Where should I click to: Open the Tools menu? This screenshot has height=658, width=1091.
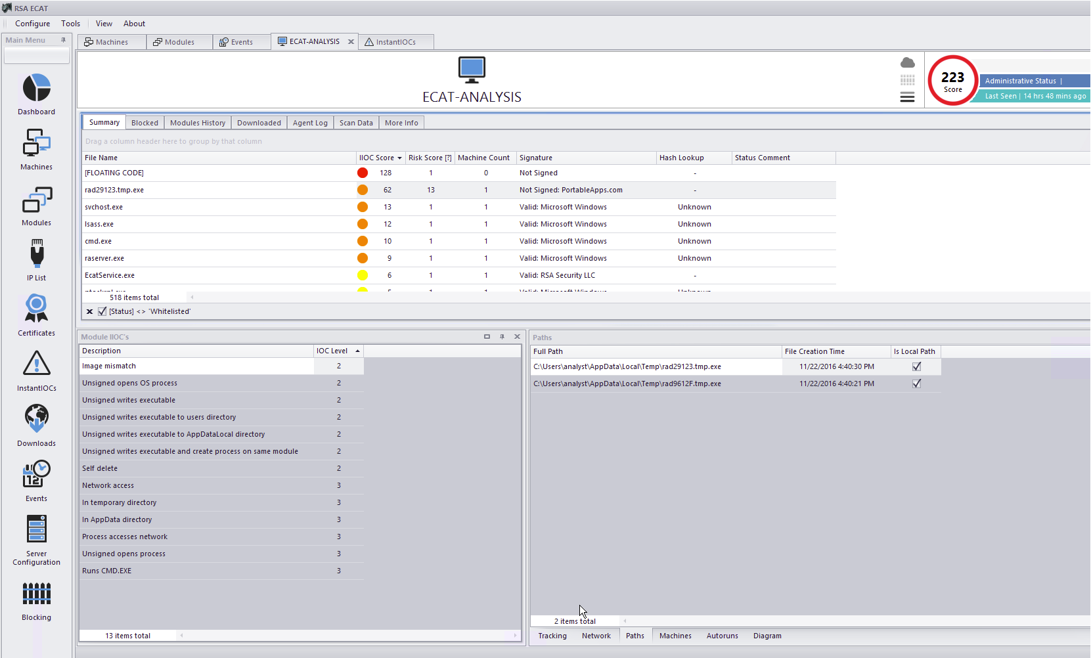[70, 24]
